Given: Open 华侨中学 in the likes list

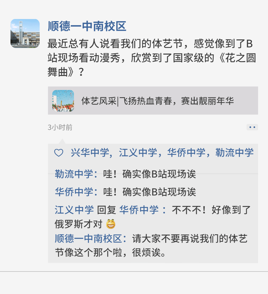Looking at the screenshot, I should pyautogui.click(x=186, y=152).
